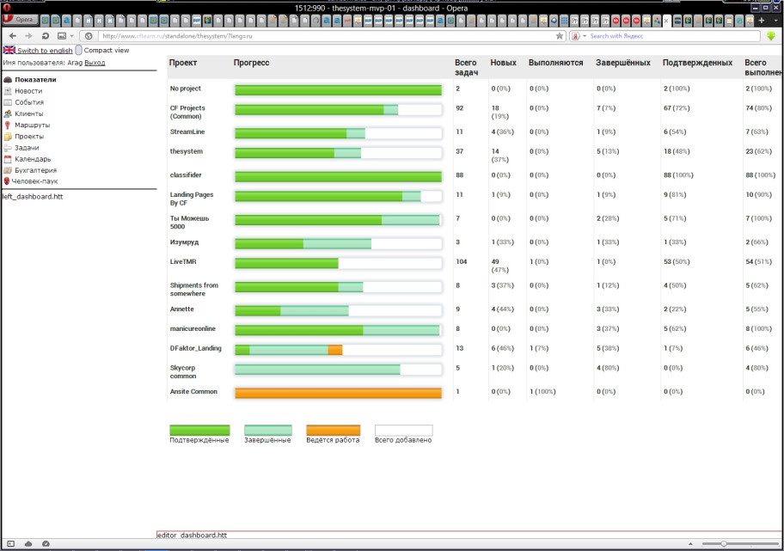
Task: Open Новости from the sidebar
Action: [x=28, y=91]
